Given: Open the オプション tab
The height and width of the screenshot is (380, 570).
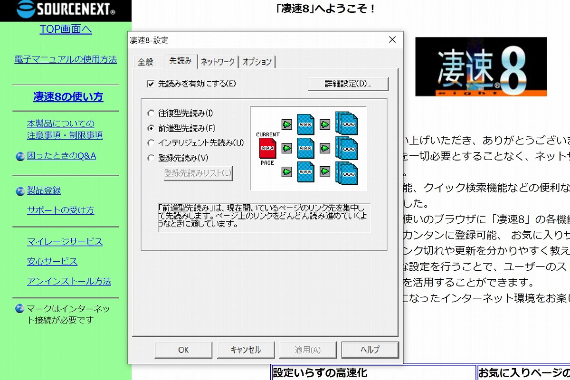Looking at the screenshot, I should click(x=256, y=61).
